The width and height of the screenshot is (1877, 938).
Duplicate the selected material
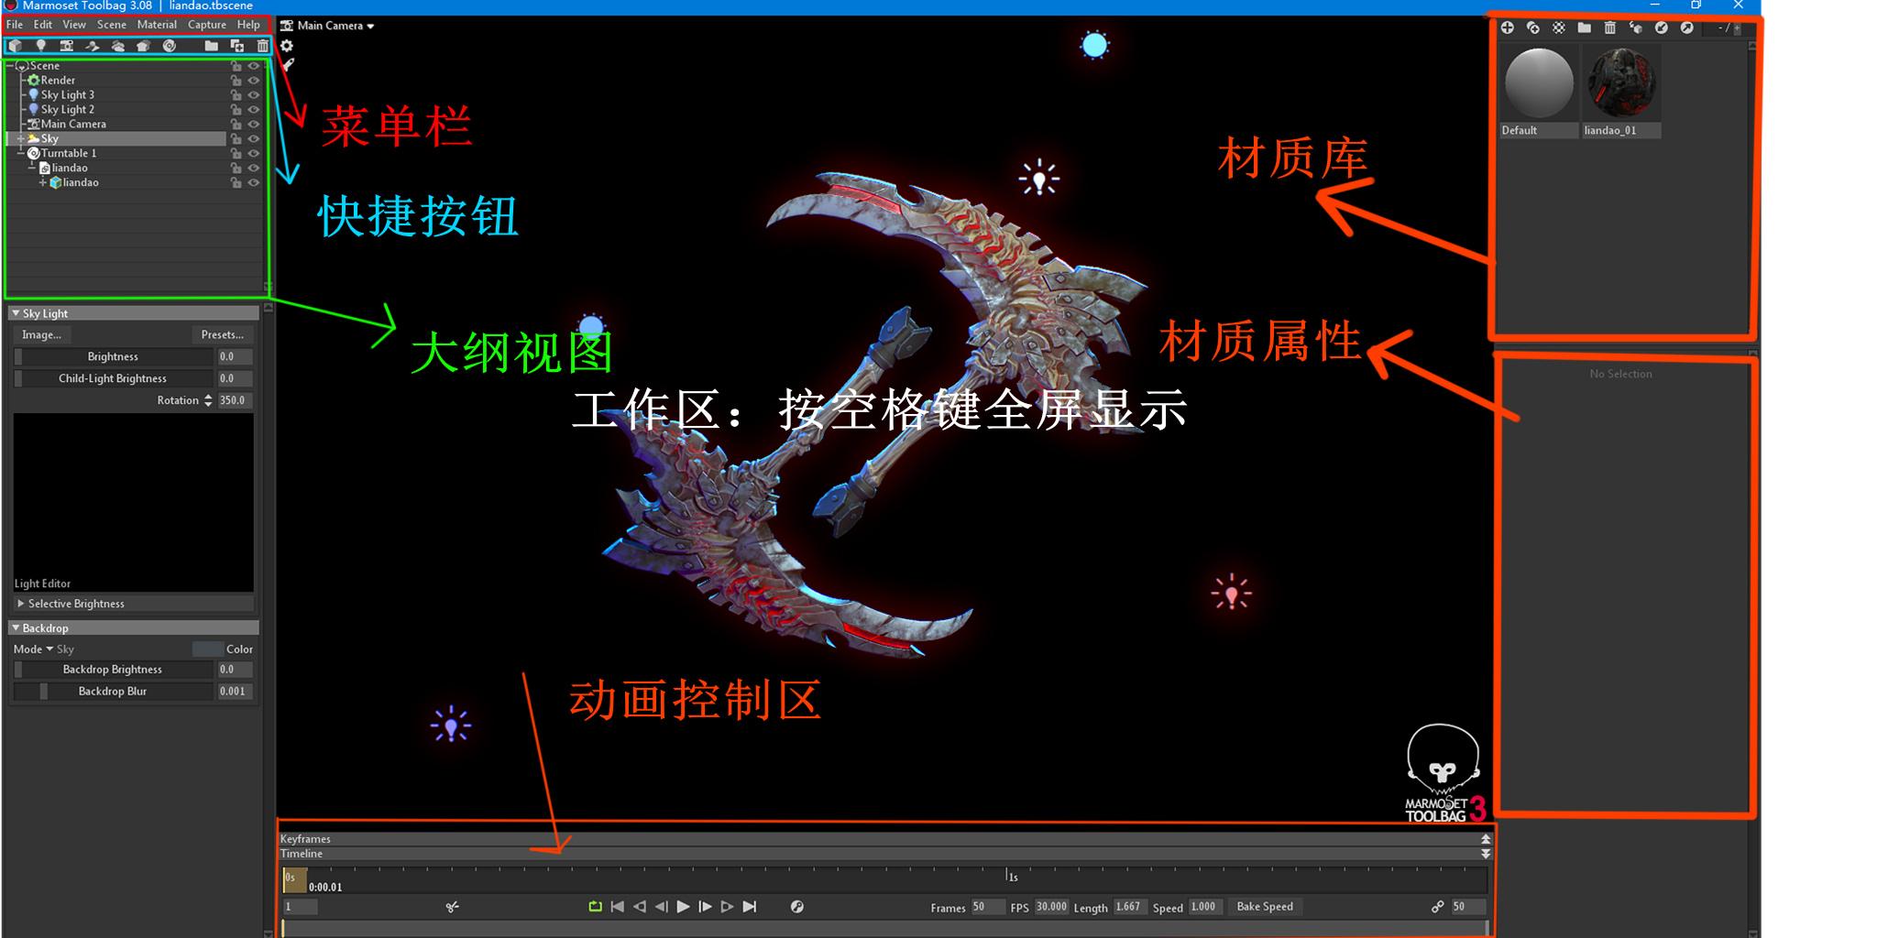1532,27
